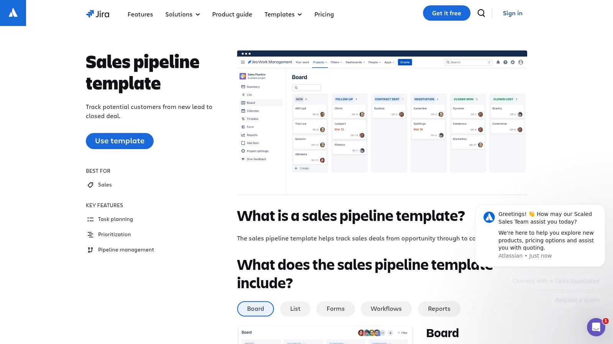Select the Reports tab pill
The image size is (613, 344).
coord(439,309)
